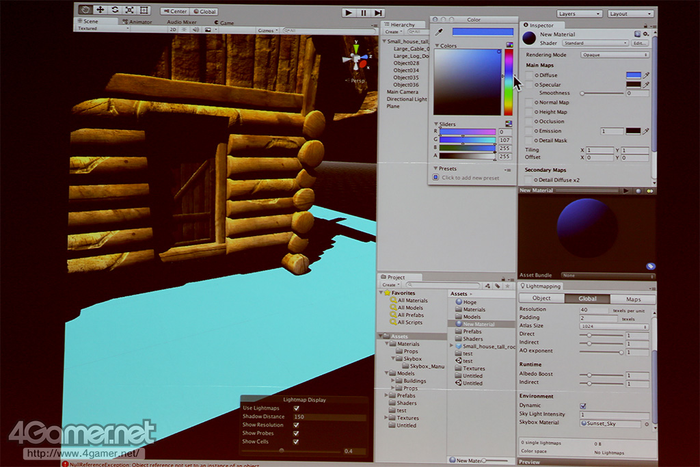Screen dimensions: 700x467
Task: Toggle Dynamic environment checkbox
Action: [x=583, y=406]
